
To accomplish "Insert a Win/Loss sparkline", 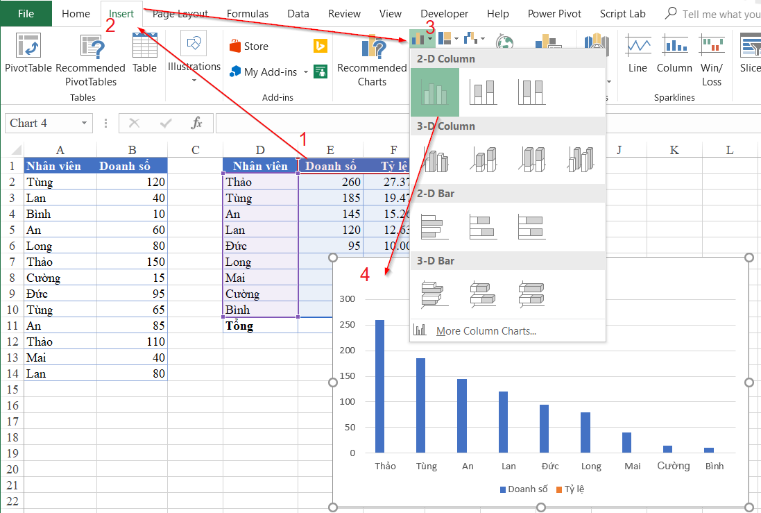I will pos(712,54).
